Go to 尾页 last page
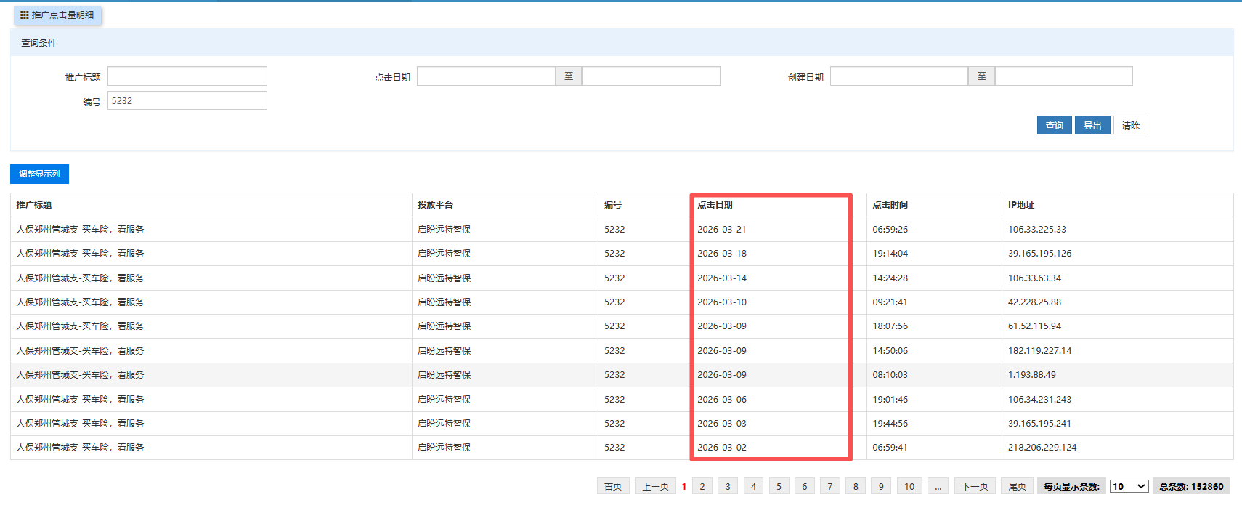 (1017, 487)
